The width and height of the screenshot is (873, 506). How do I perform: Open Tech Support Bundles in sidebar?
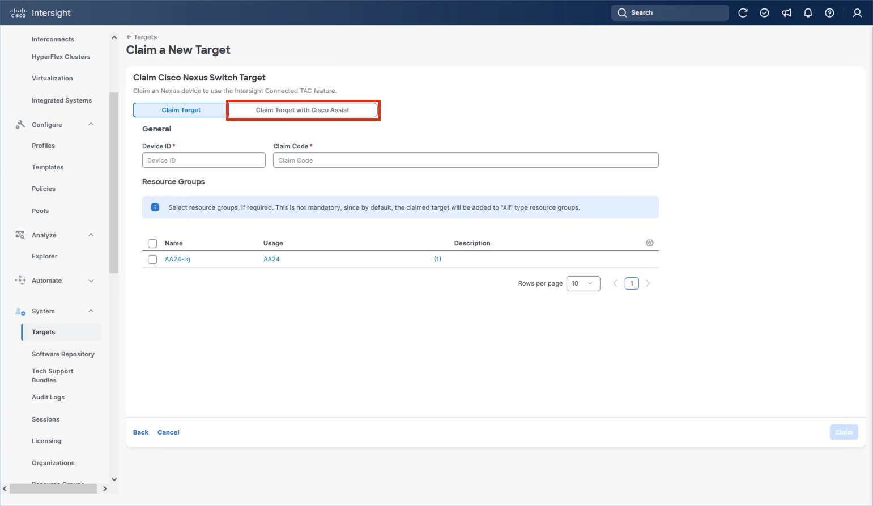click(x=53, y=376)
